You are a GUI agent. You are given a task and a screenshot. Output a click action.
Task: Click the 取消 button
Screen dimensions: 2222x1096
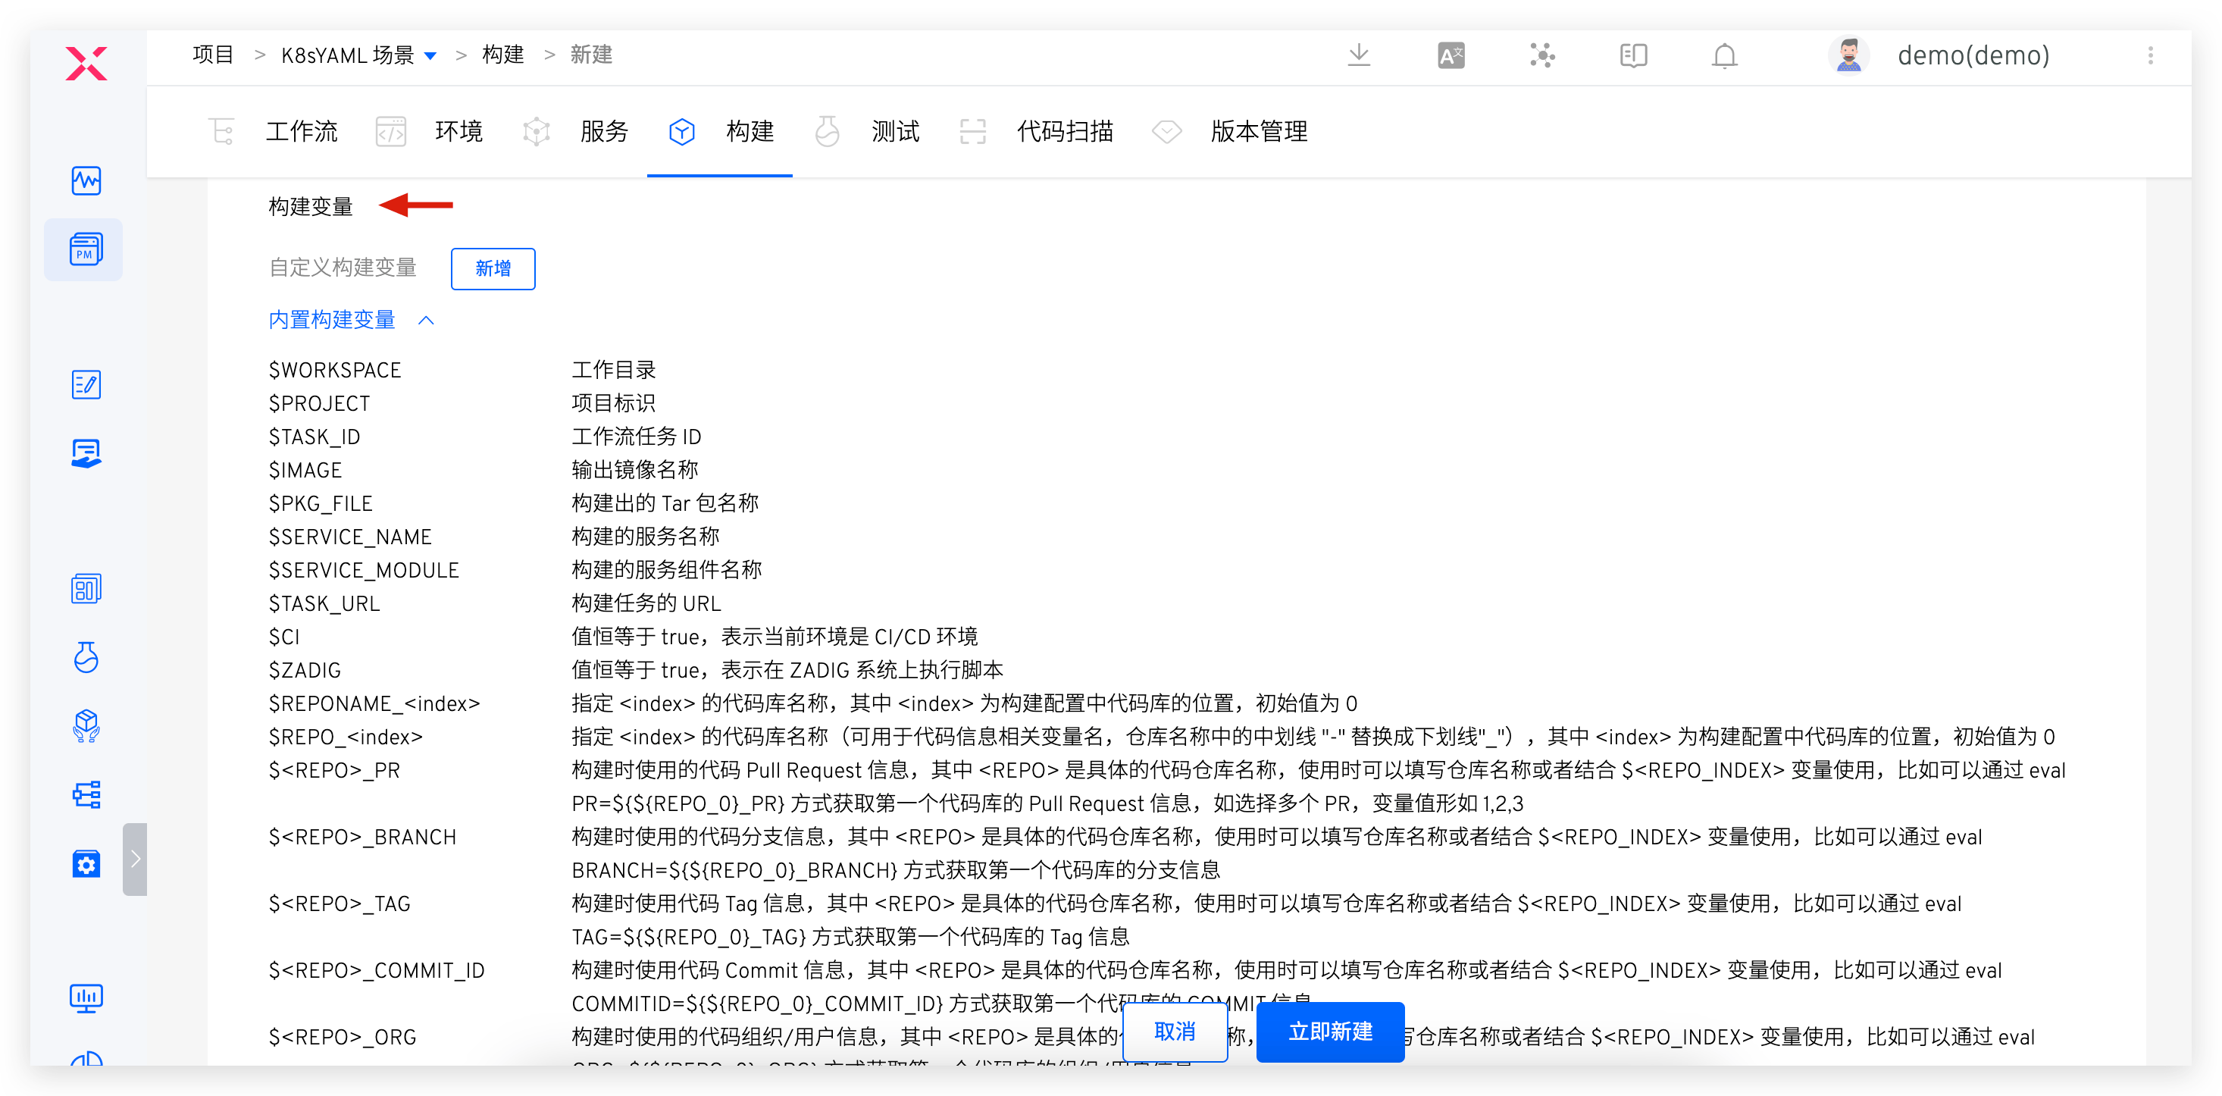click(1175, 1032)
